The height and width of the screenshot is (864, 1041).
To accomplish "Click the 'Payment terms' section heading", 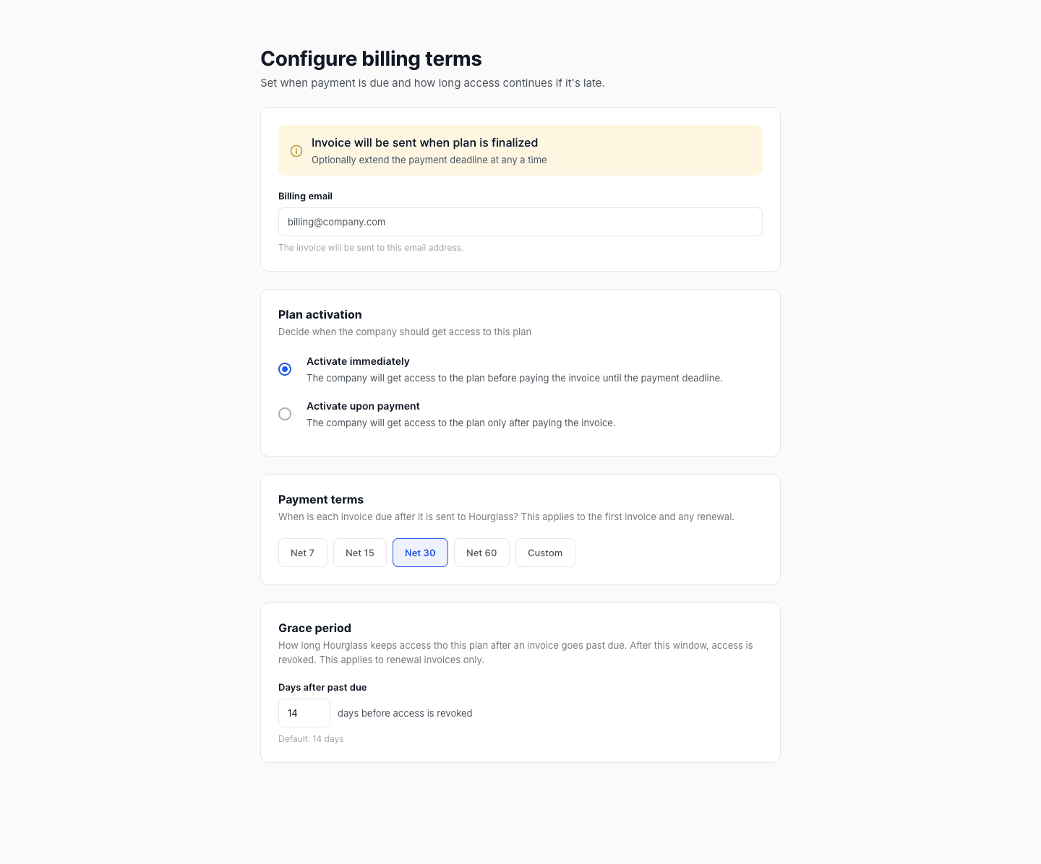I will tap(321, 499).
